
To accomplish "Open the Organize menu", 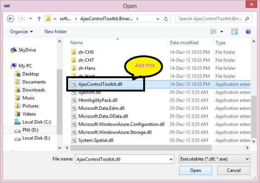I will coord(21,32).
